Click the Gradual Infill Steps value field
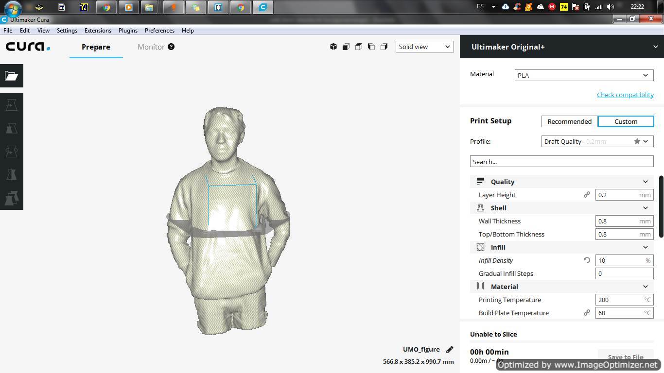 624,273
